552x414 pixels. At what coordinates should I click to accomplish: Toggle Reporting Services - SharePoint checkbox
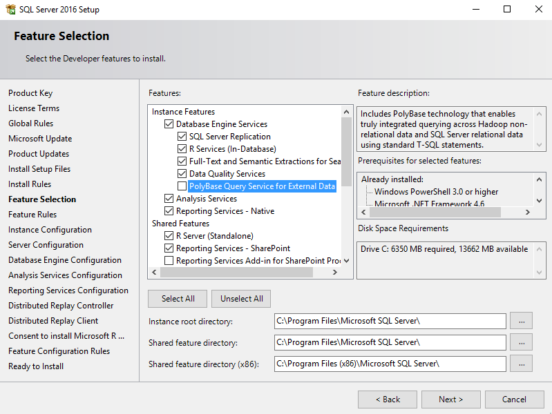(x=169, y=248)
